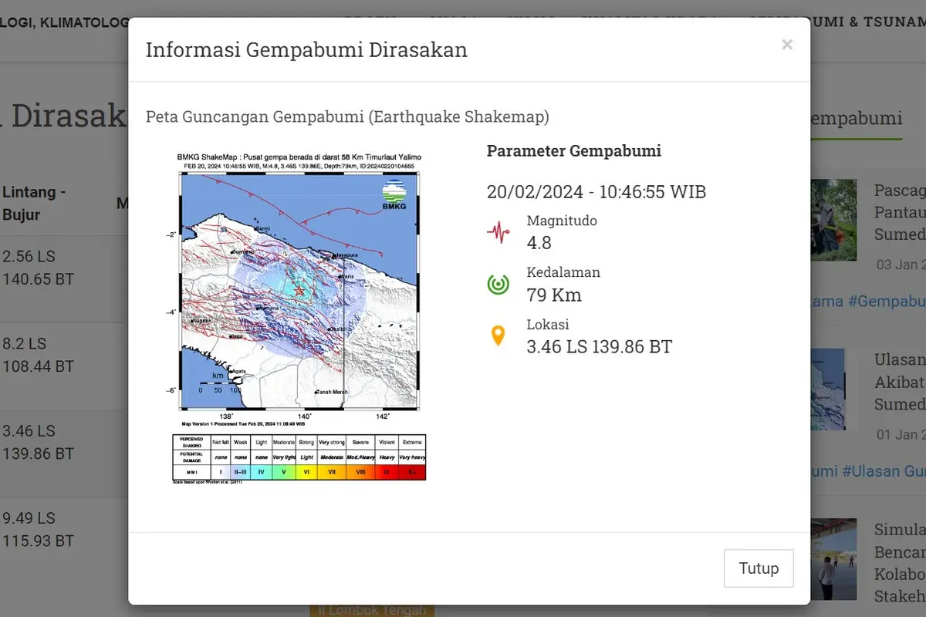Viewport: 926px width, 617px height.
Task: Click the MMI intensity legend table
Action: pos(299,458)
